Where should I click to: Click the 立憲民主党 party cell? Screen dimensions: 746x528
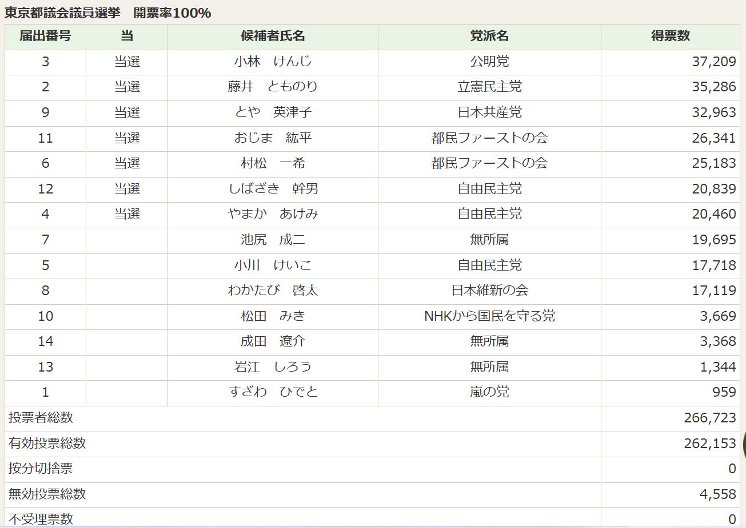[489, 87]
